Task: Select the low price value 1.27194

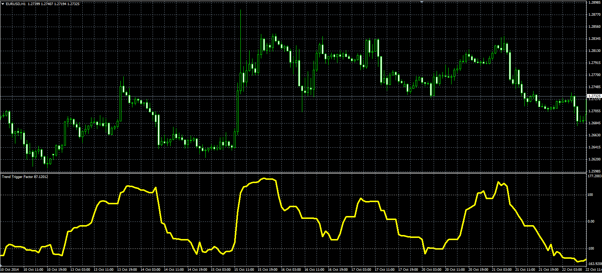Action: click(x=61, y=4)
